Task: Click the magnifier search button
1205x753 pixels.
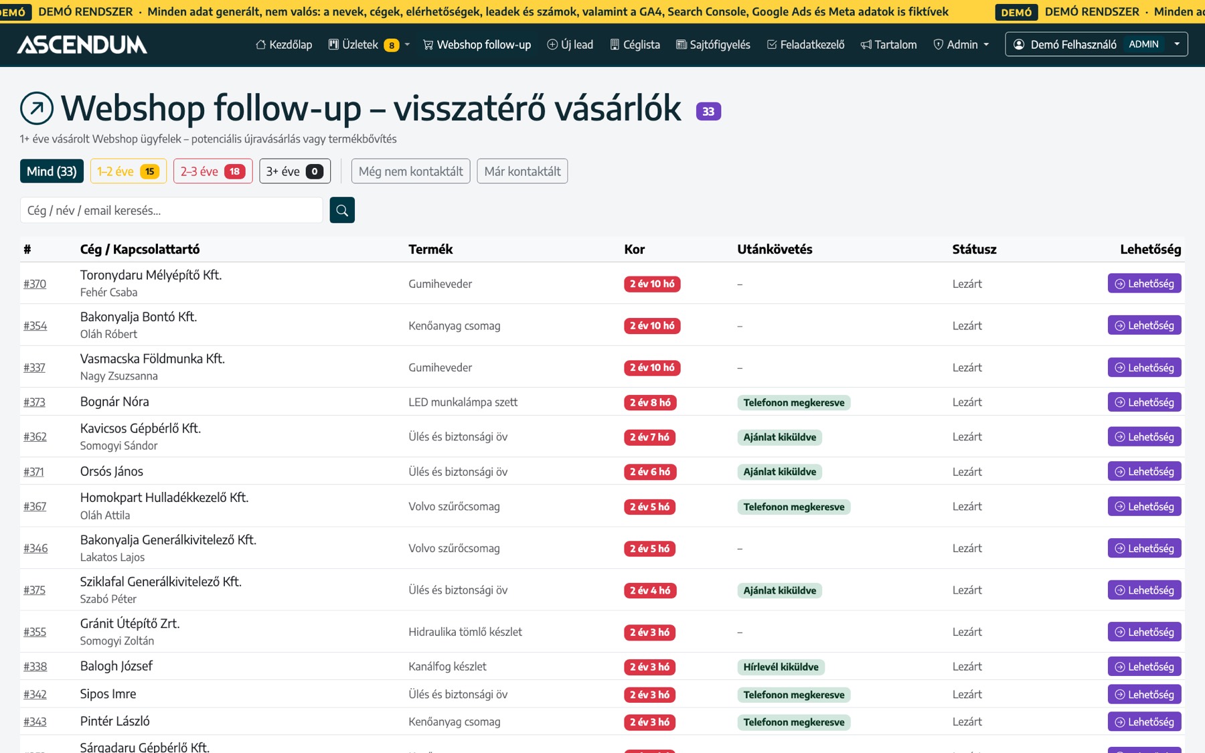Action: 342,210
